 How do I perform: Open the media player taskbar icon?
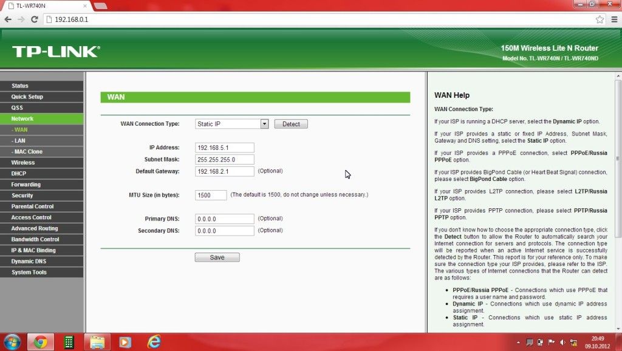(x=125, y=342)
